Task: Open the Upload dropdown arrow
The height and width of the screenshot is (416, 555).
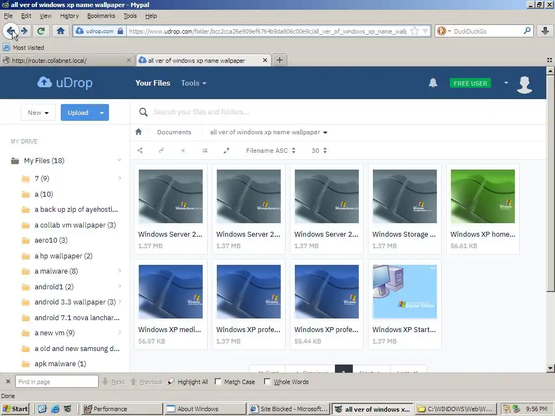Action: pyautogui.click(x=102, y=113)
